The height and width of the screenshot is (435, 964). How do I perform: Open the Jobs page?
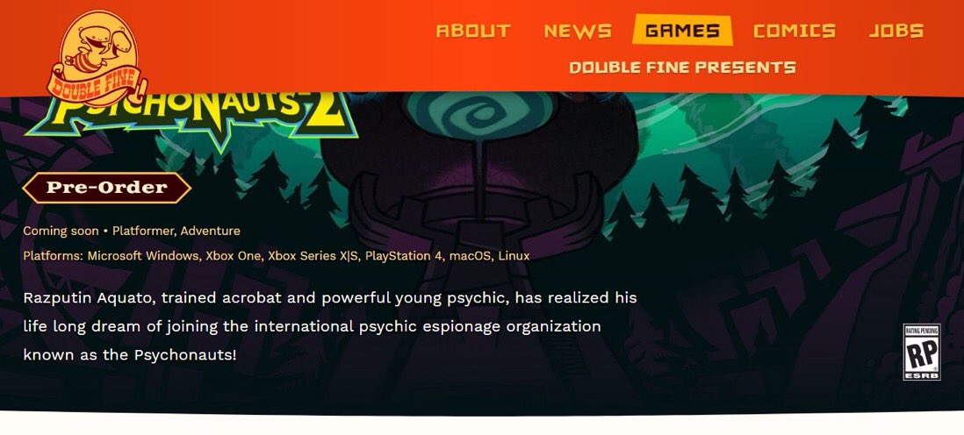[896, 31]
